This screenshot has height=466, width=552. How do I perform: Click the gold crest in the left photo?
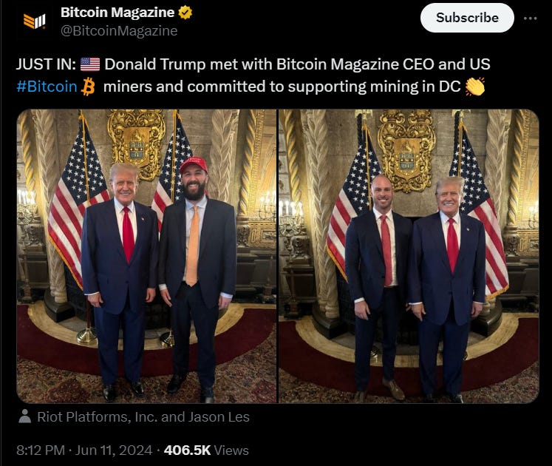pyautogui.click(x=137, y=140)
